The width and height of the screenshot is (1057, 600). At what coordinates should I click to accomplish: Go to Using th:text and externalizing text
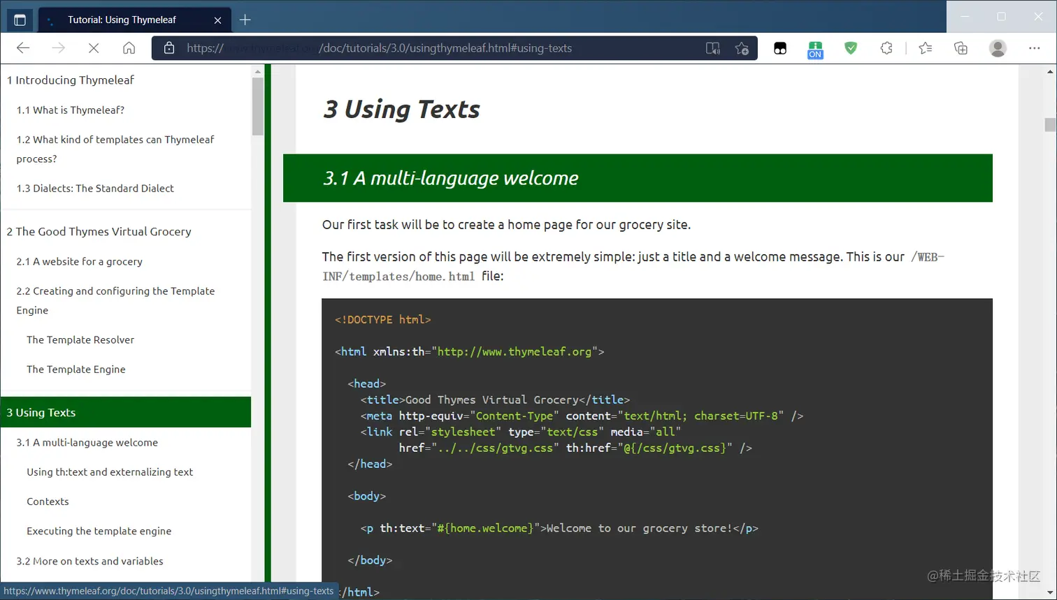click(x=110, y=472)
